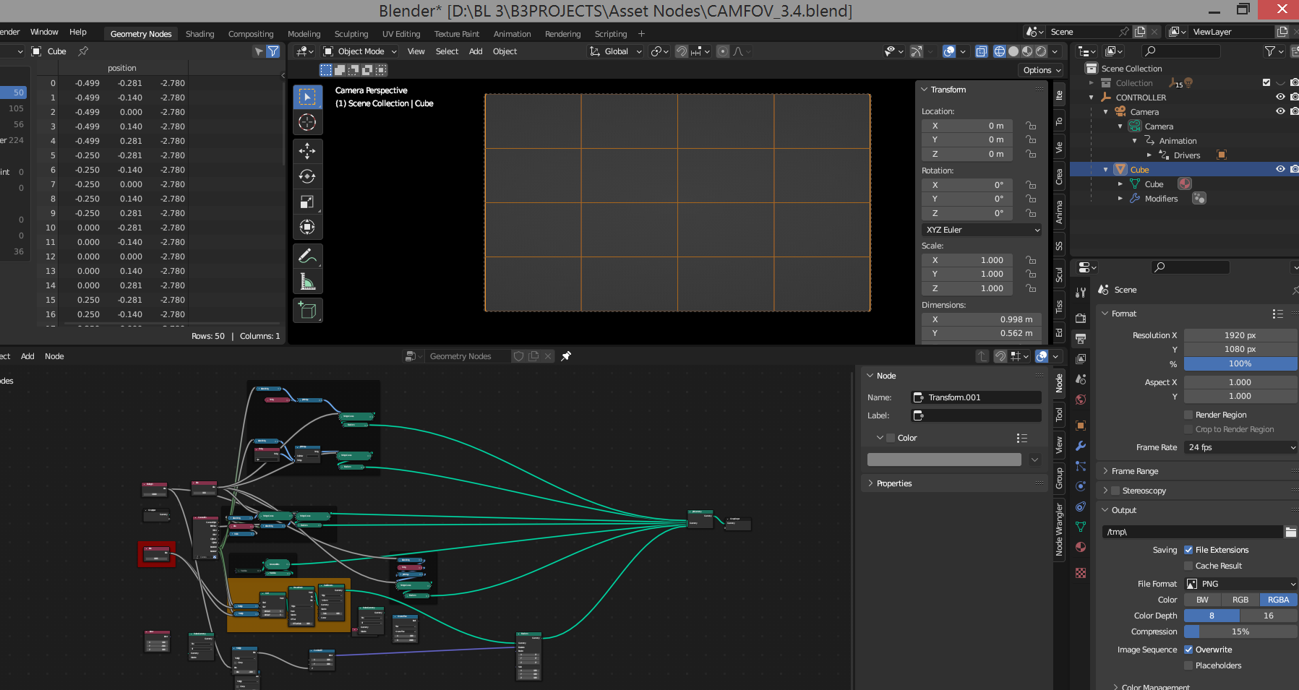Click the node Name field Transform.001
The width and height of the screenshot is (1299, 690).
976,397
